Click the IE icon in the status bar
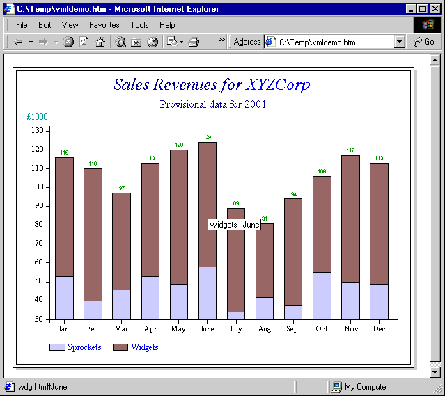The image size is (445, 396). point(9,387)
